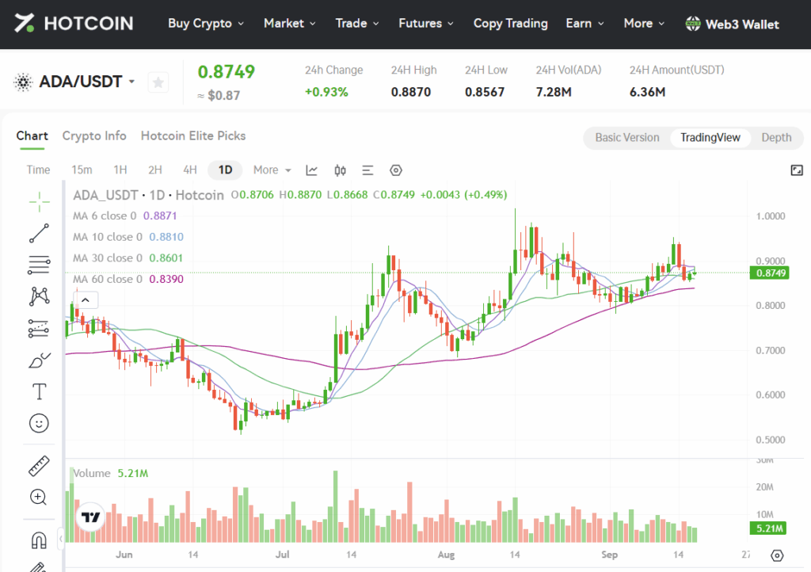This screenshot has width=811, height=572.
Task: Open the candlestick chart style icon
Action: pyautogui.click(x=340, y=170)
